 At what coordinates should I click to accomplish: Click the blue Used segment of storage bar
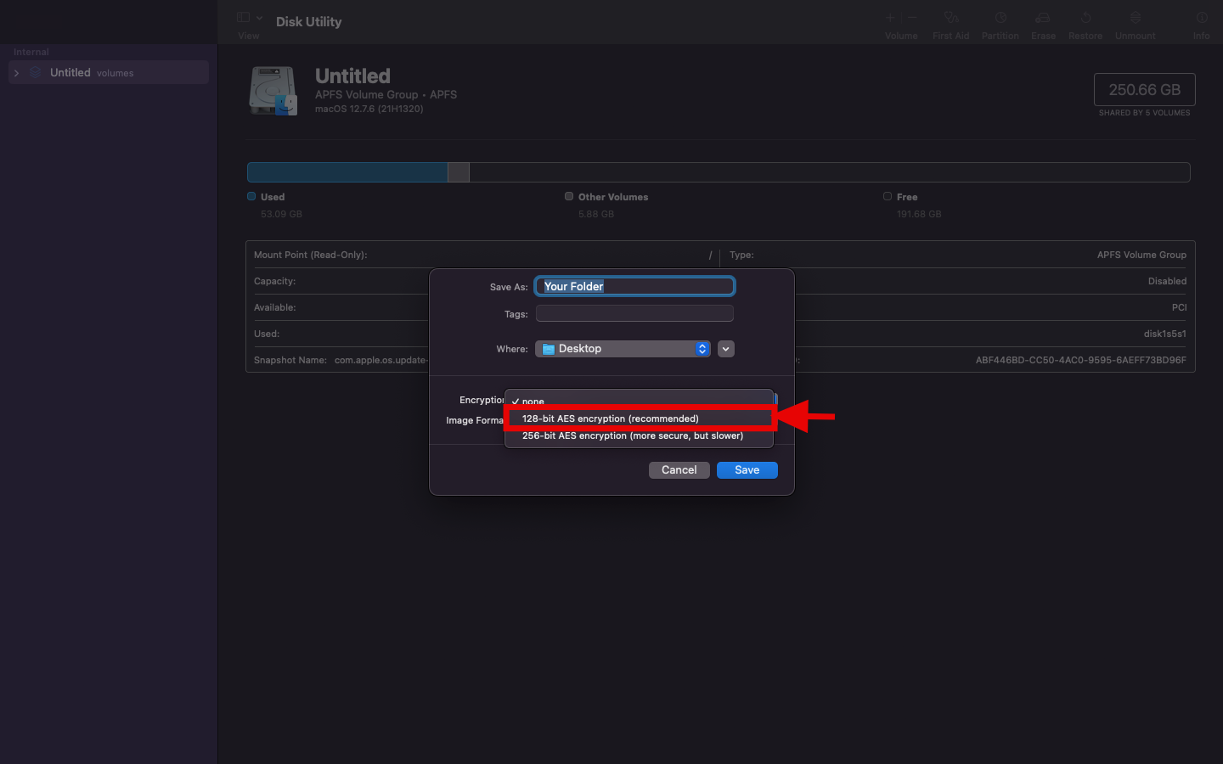[347, 172]
